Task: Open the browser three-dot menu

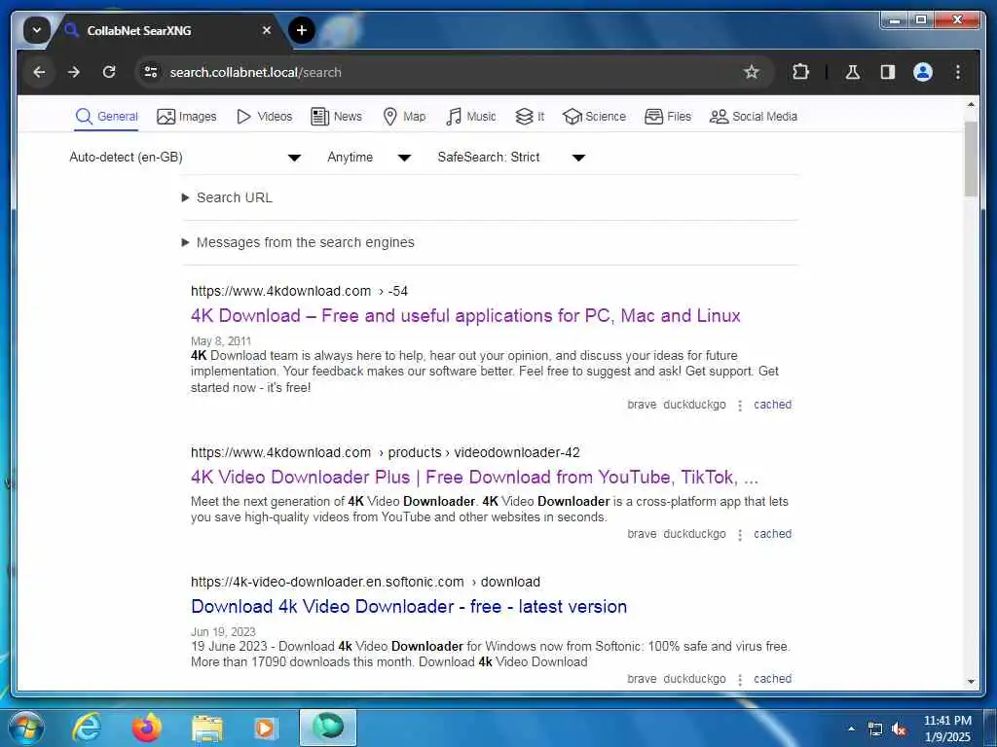Action: [958, 72]
